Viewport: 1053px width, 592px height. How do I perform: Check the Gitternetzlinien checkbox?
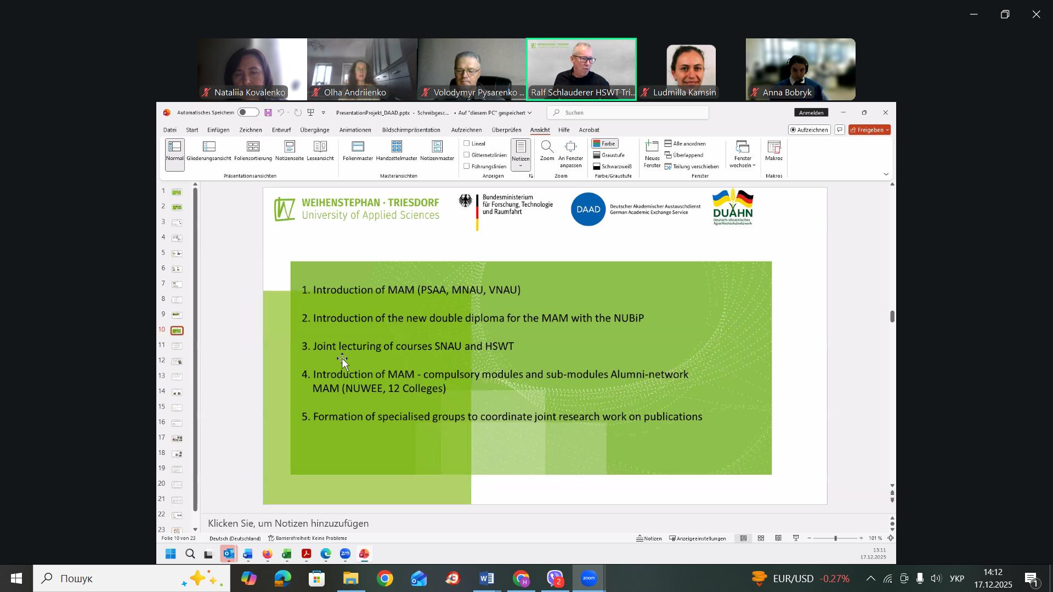tap(467, 155)
